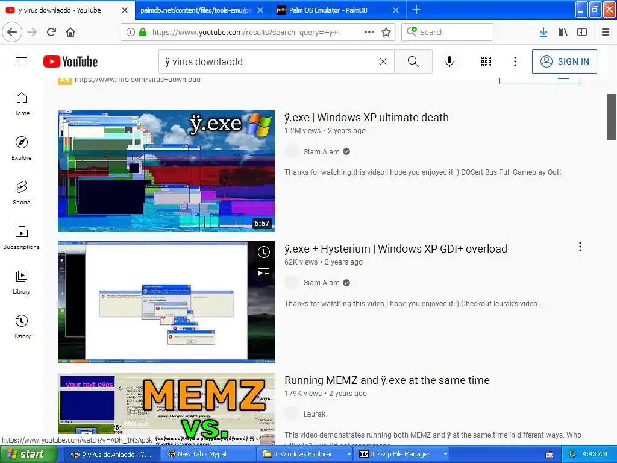Open the browser hamburger menu
The image size is (617, 463).
point(606,32)
